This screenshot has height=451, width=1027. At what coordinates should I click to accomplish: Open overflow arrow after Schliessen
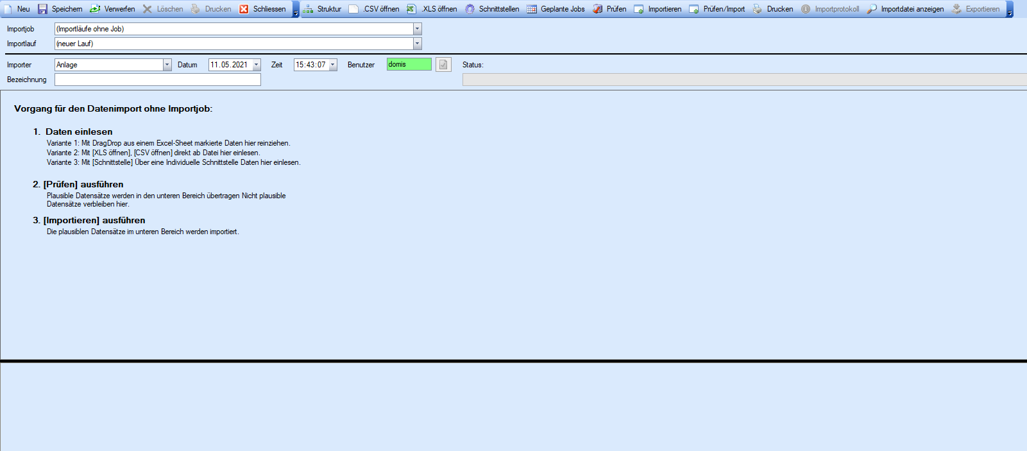click(296, 10)
